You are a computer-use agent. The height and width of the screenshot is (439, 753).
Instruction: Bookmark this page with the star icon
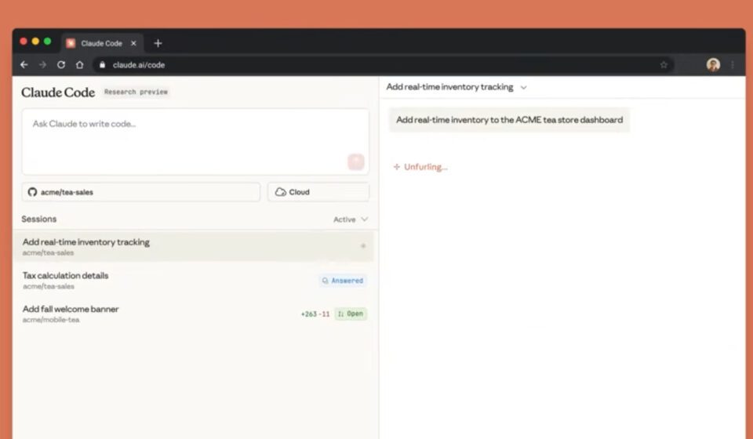click(x=664, y=65)
